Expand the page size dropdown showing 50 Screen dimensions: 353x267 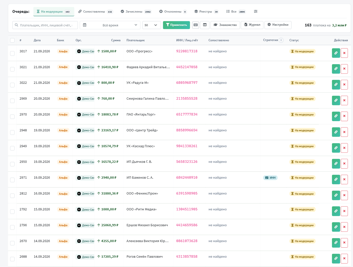(x=152, y=25)
